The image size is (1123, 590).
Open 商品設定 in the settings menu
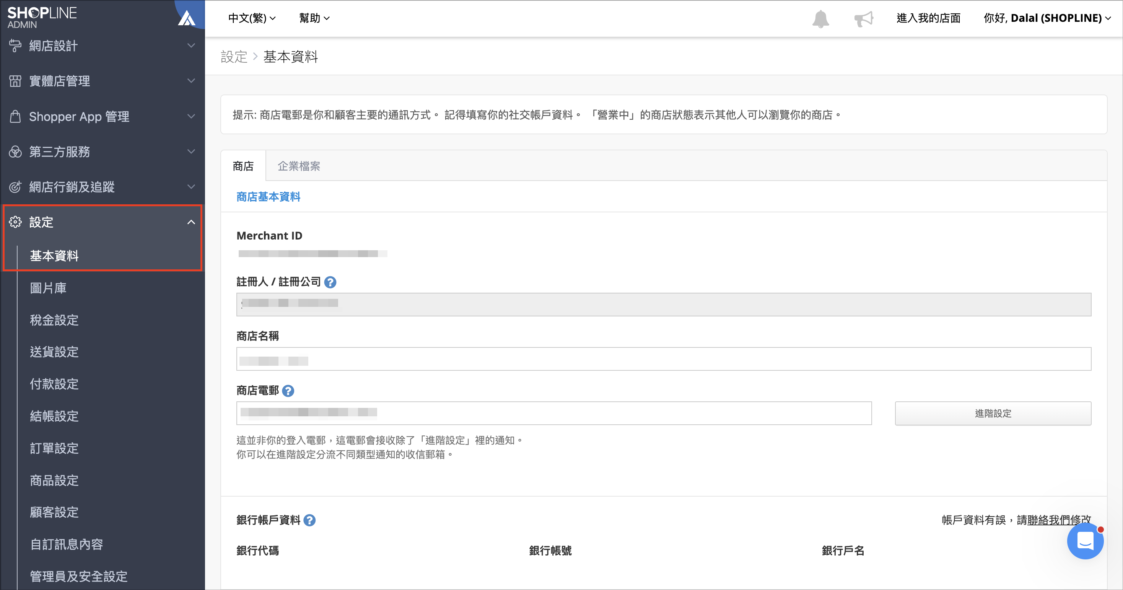pyautogui.click(x=54, y=481)
